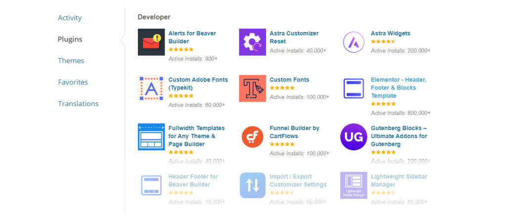Click star rating of Alerts for Beaver Builder

coord(181,49)
